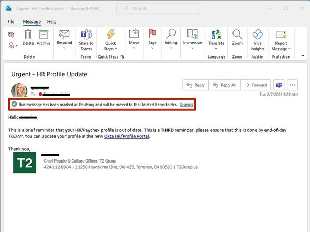Collapse the ribbon with the chevron

[303, 55]
